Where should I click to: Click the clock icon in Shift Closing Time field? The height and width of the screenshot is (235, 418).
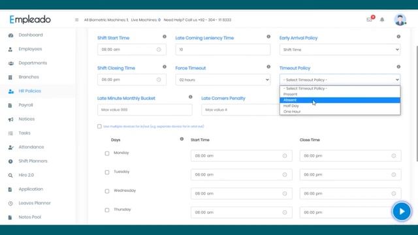[x=159, y=80]
